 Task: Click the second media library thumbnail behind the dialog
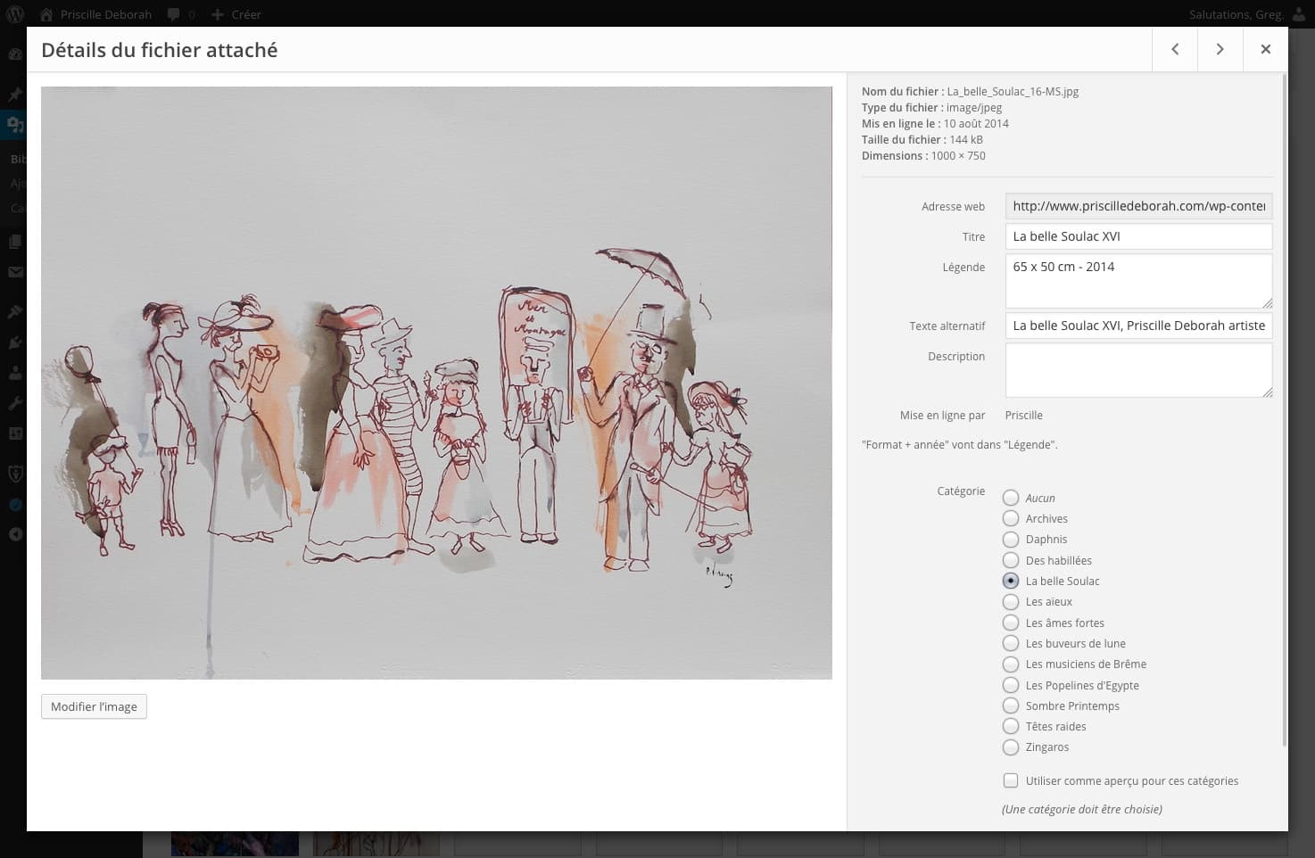tap(376, 844)
